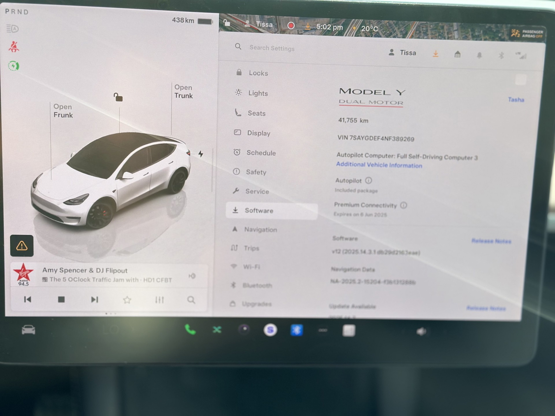
Task: Tap the white Model Y car image
Action: pos(111,179)
